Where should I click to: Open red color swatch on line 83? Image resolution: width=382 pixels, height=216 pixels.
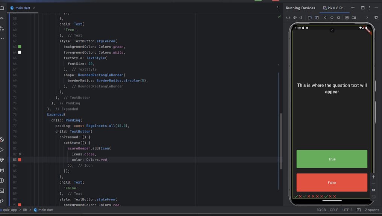(20, 160)
